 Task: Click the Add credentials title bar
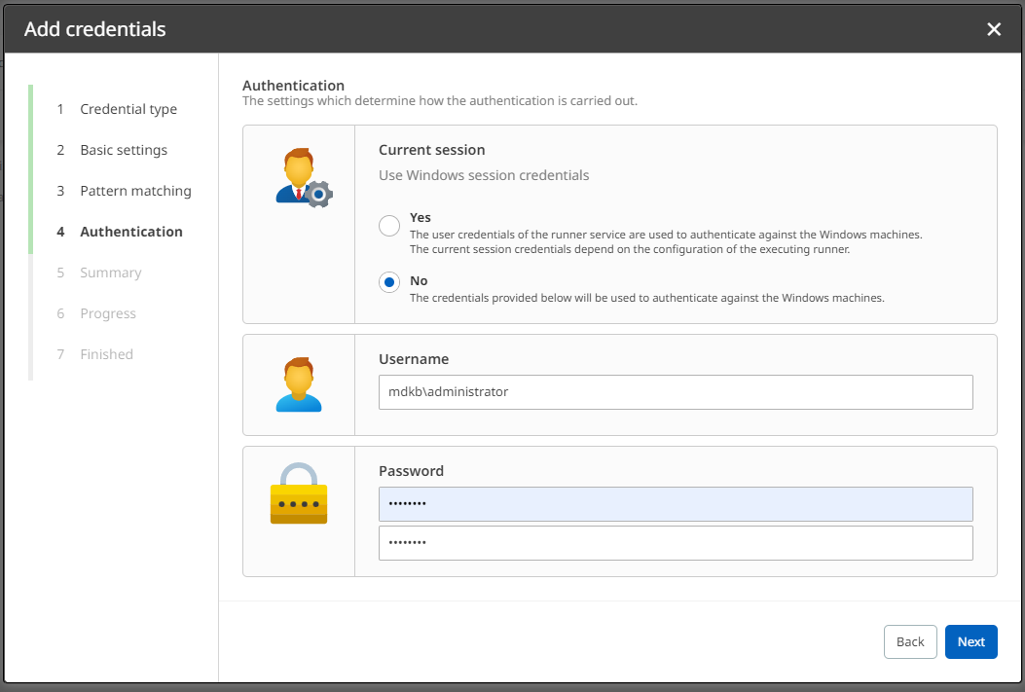(x=487, y=29)
